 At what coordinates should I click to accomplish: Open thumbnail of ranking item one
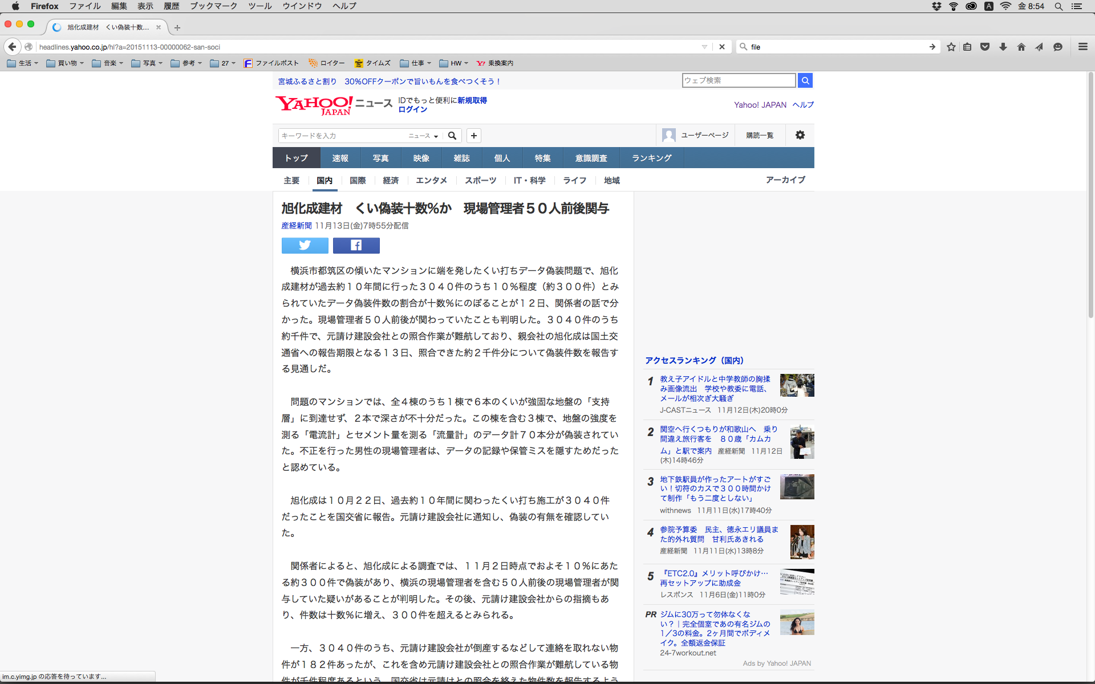tap(797, 385)
